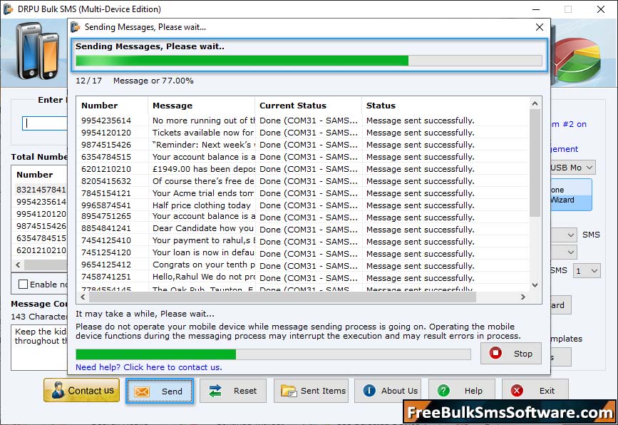618x425 pixels.
Task: Click the Help button
Action: [461, 391]
